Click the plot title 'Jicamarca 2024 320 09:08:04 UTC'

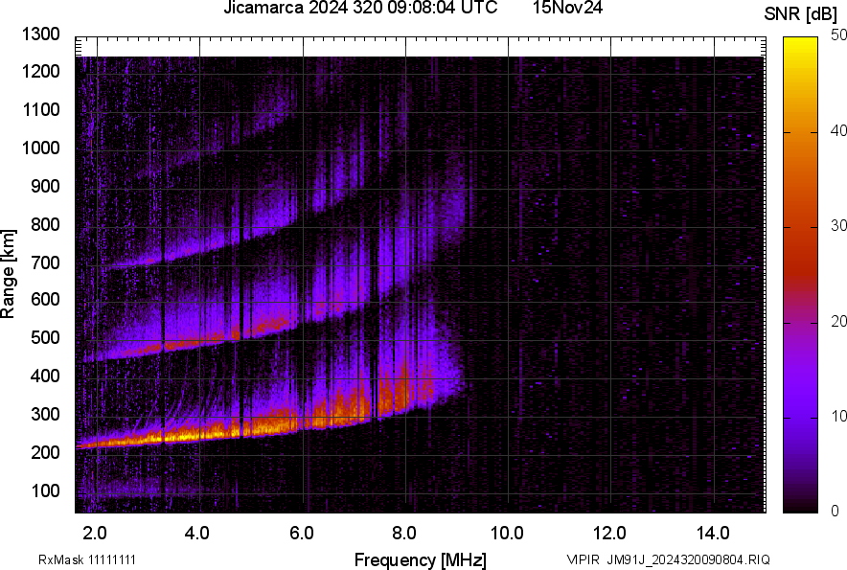(359, 10)
